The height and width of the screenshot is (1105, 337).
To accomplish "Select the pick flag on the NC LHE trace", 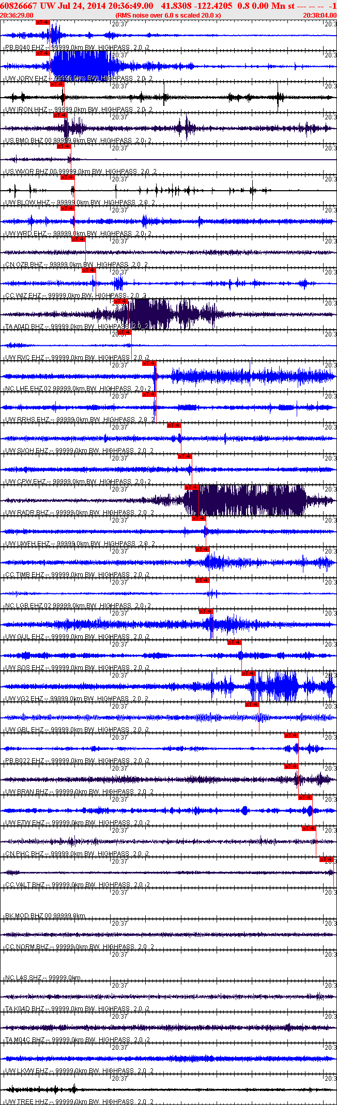I will pyautogui.click(x=149, y=363).
